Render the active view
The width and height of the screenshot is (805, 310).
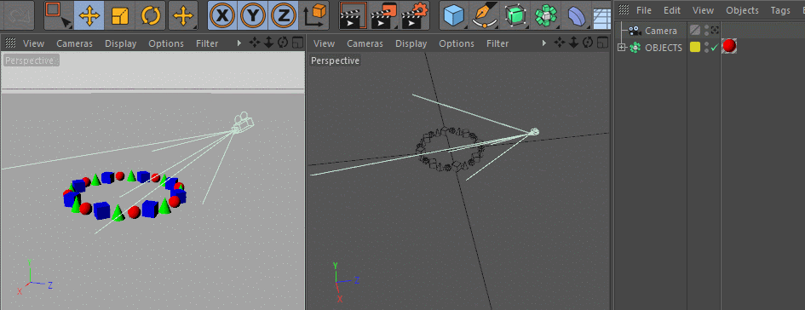(354, 15)
